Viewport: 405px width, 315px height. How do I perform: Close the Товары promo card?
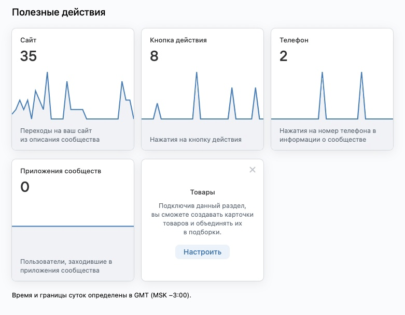click(253, 170)
